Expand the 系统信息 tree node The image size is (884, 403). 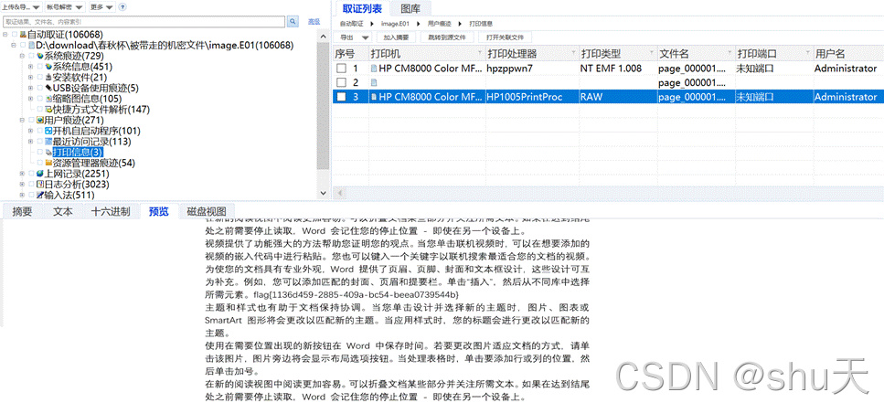click(31, 67)
